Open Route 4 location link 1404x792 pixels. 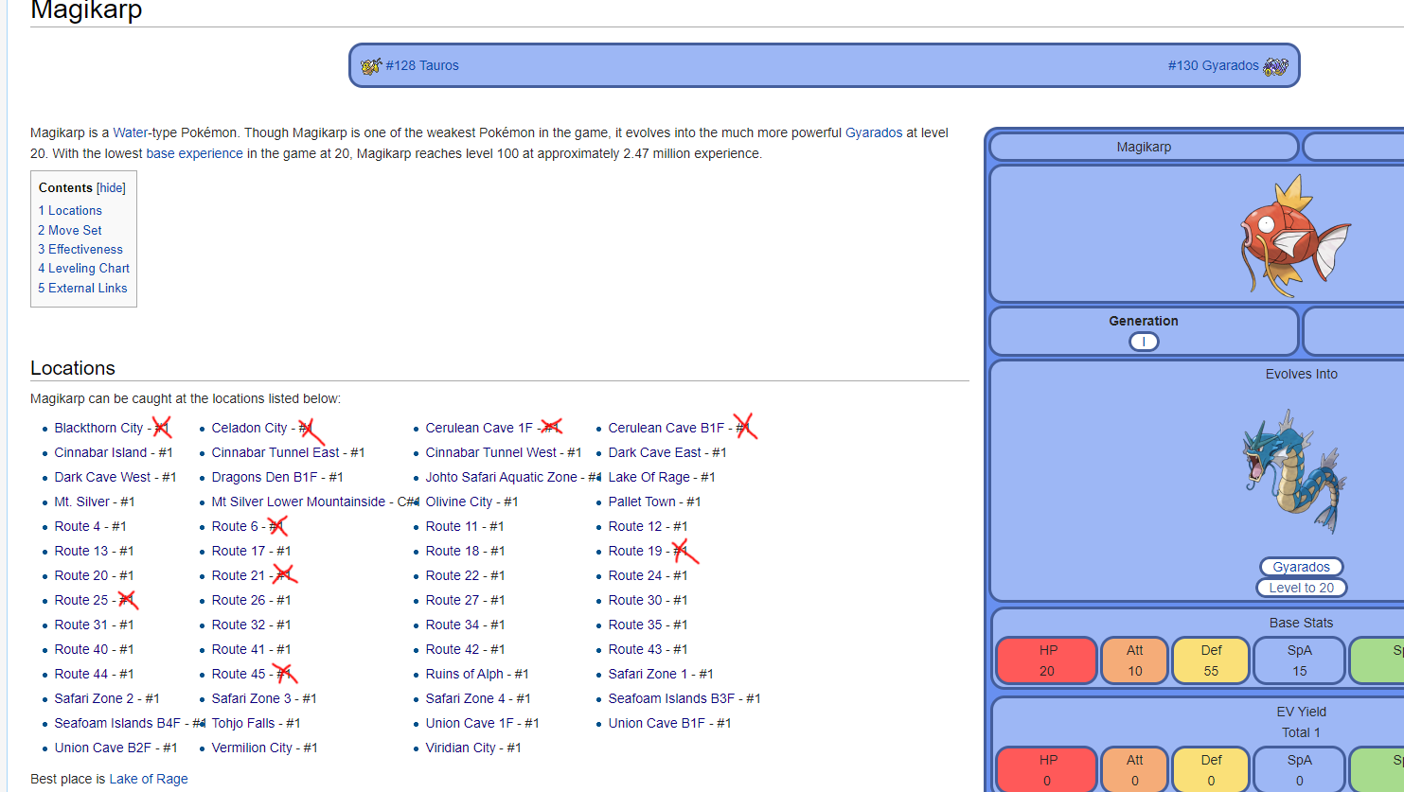[x=78, y=526]
